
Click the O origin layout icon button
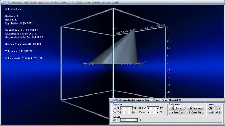(x=211, y=112)
